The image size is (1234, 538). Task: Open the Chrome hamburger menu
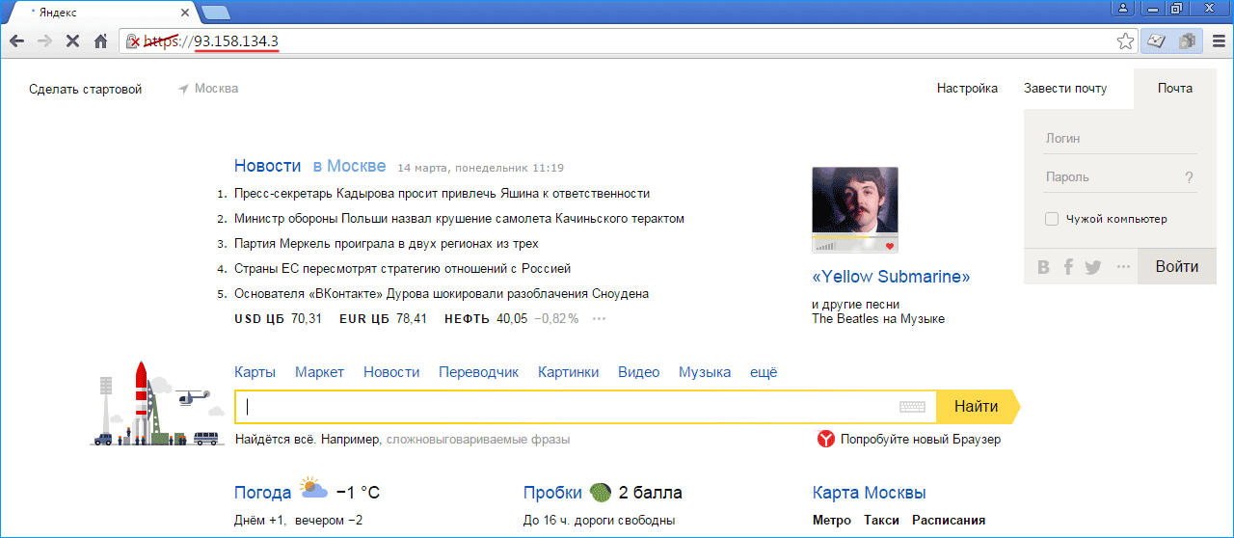(x=1217, y=41)
